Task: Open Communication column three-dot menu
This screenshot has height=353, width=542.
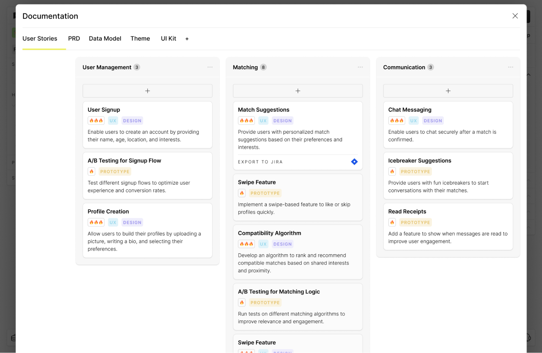Action: [510, 67]
